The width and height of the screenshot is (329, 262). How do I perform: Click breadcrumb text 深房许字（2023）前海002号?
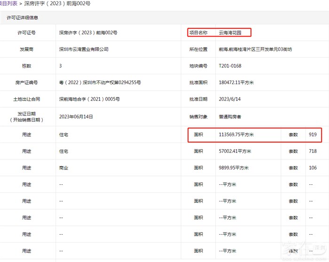(x=57, y=3)
